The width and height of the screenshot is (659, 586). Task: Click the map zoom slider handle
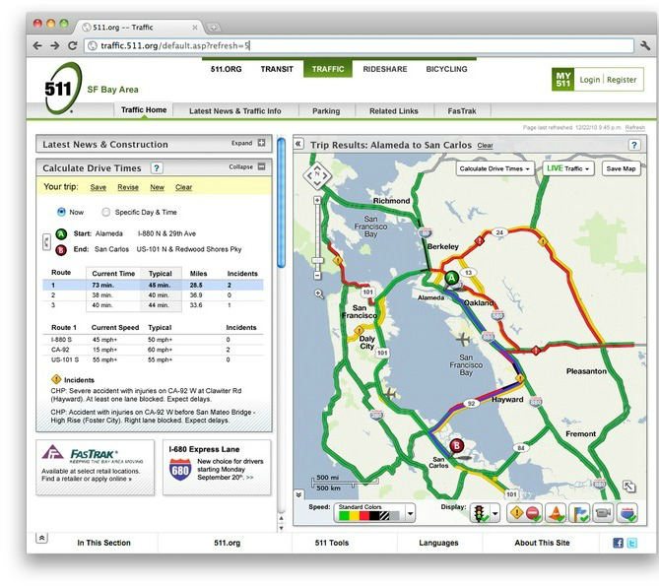point(317,261)
